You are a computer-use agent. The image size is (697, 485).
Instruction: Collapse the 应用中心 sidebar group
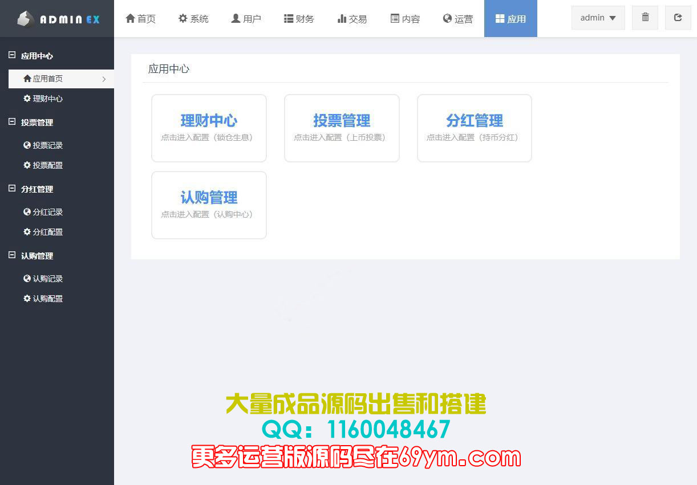[12, 55]
